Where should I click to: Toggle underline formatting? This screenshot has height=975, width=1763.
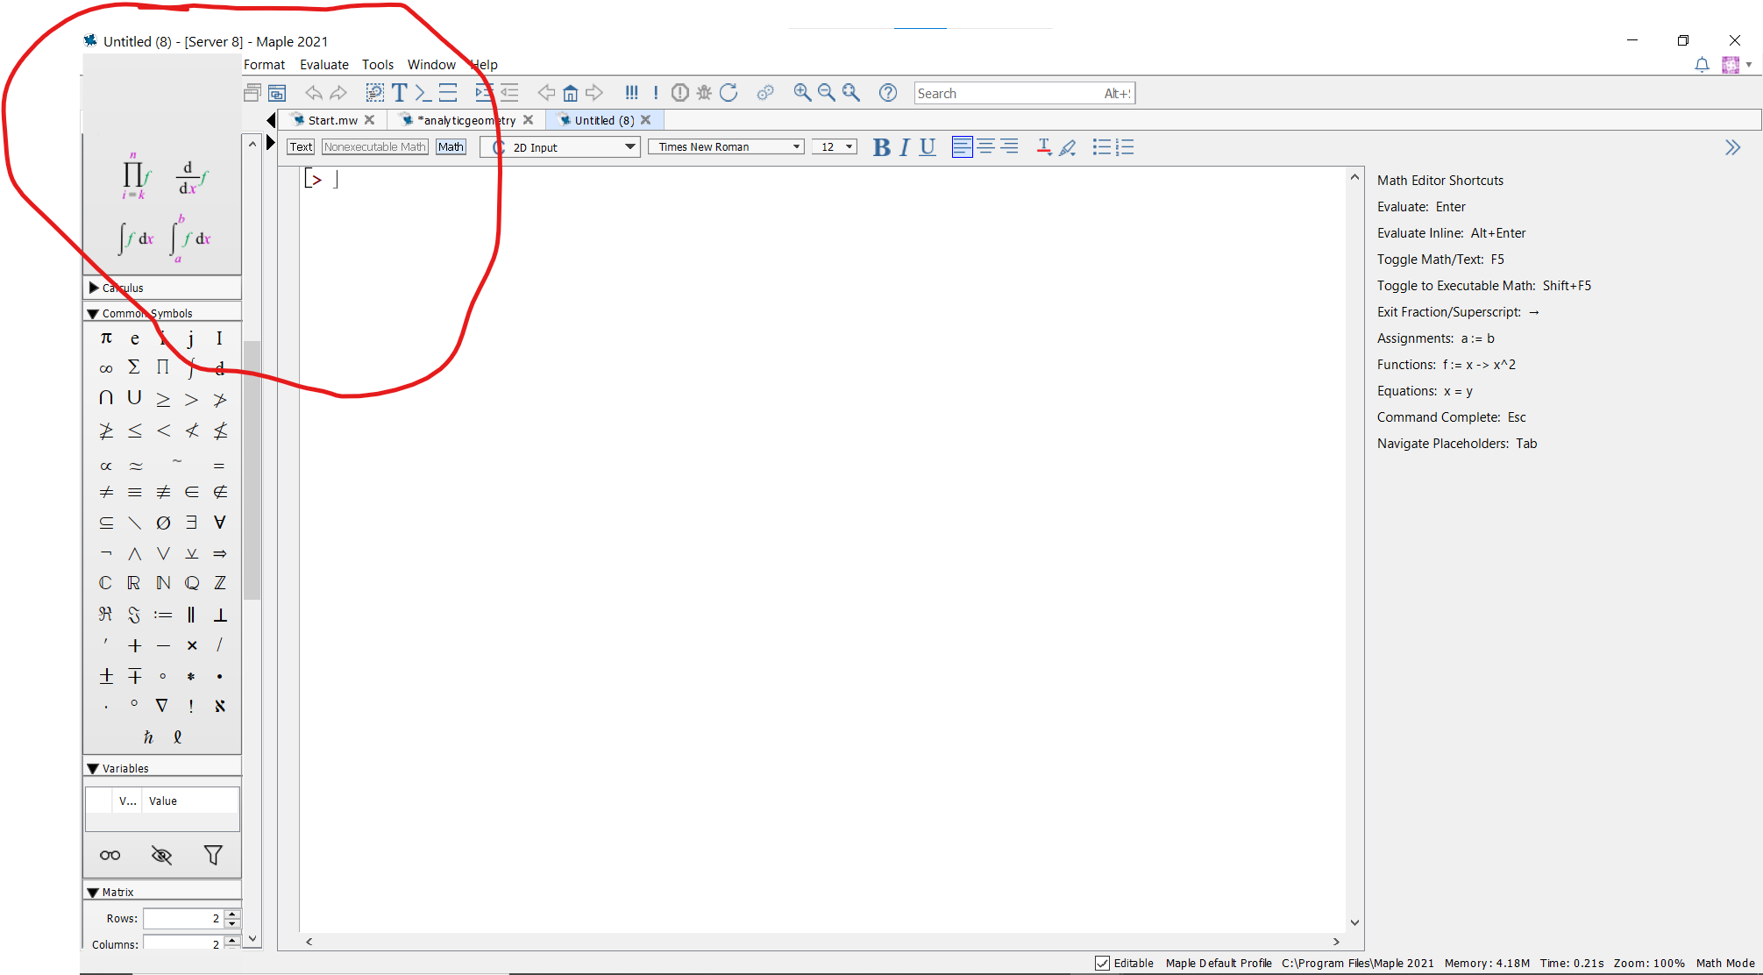tap(928, 147)
